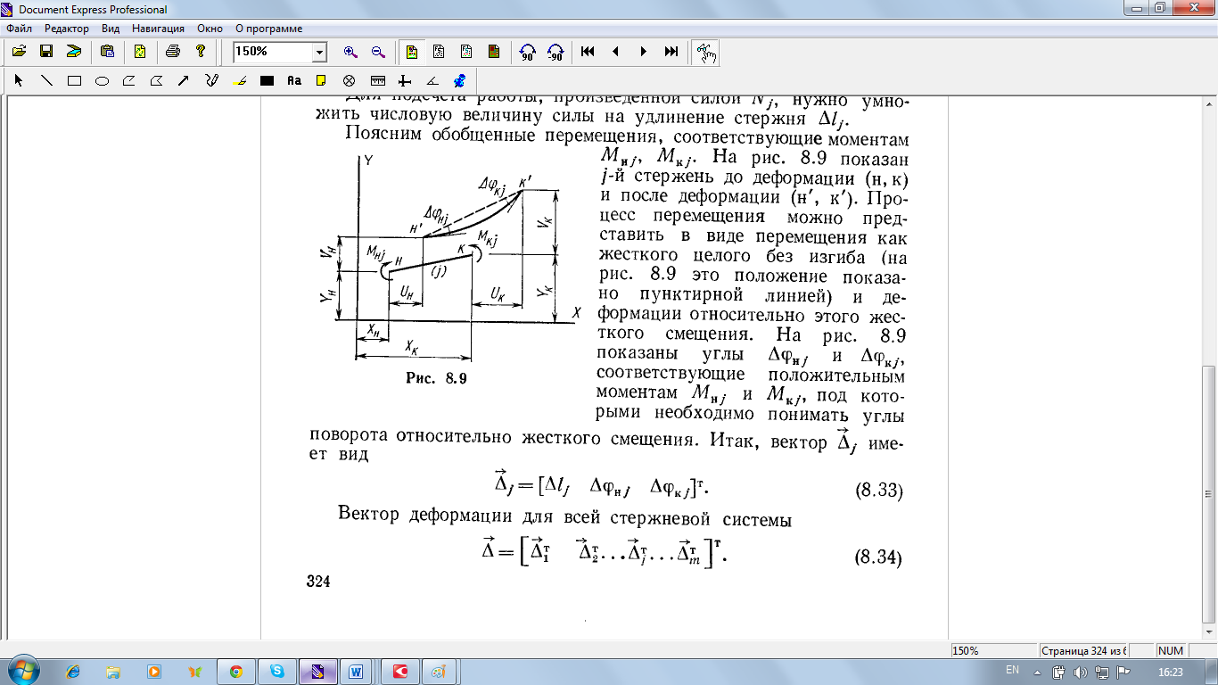The height and width of the screenshot is (685, 1218).
Task: Click the blue pin annotation tool
Action: pyautogui.click(x=459, y=80)
